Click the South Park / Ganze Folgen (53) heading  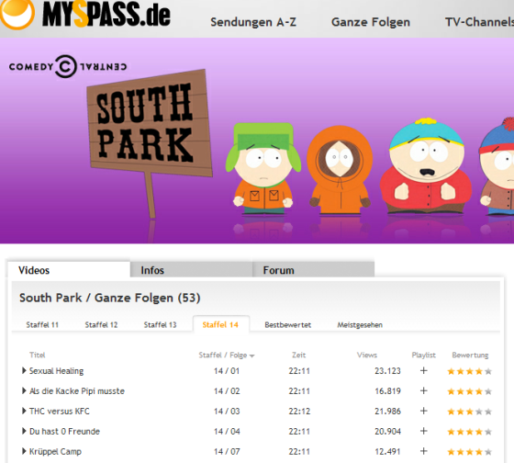pos(110,298)
